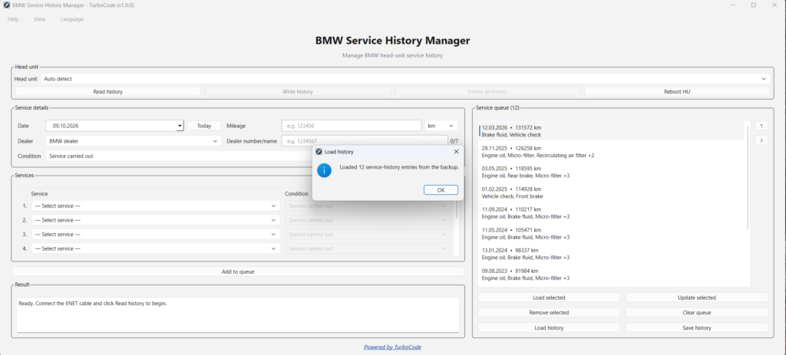The image size is (786, 355).
Task: Click the Update selected button
Action: click(x=697, y=297)
